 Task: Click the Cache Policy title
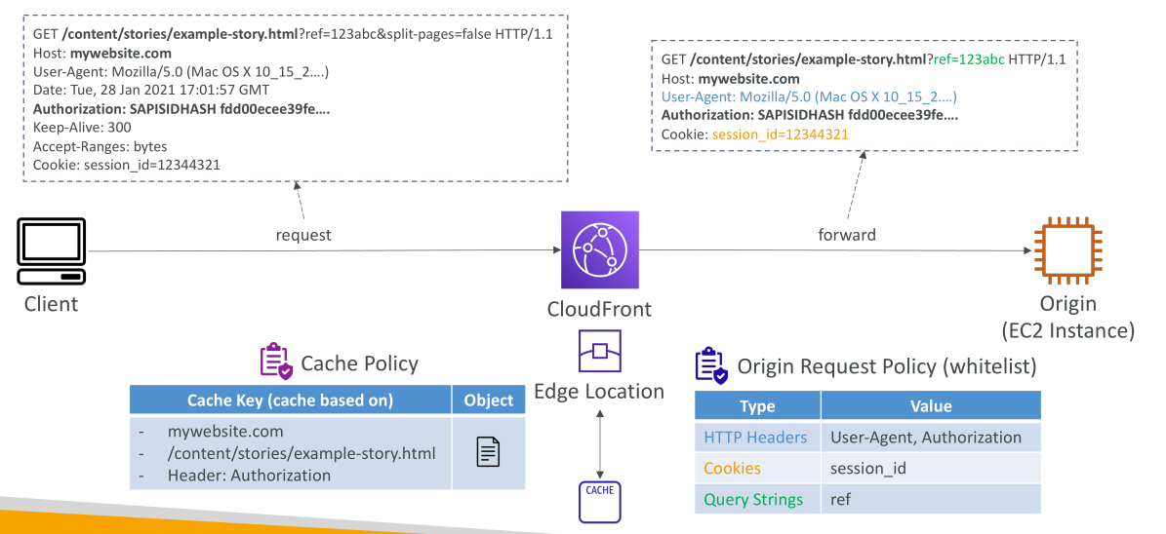(x=359, y=363)
